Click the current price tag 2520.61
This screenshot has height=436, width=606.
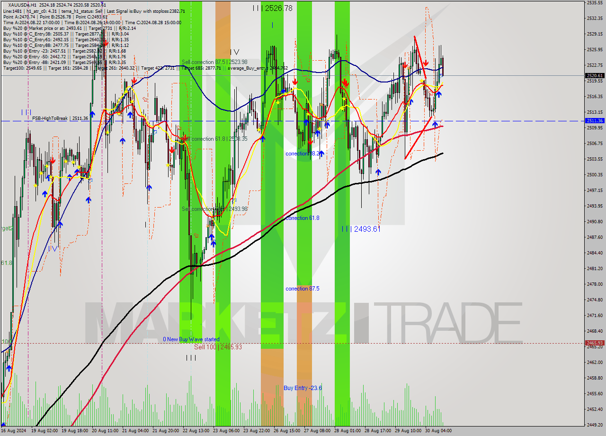tap(595, 75)
